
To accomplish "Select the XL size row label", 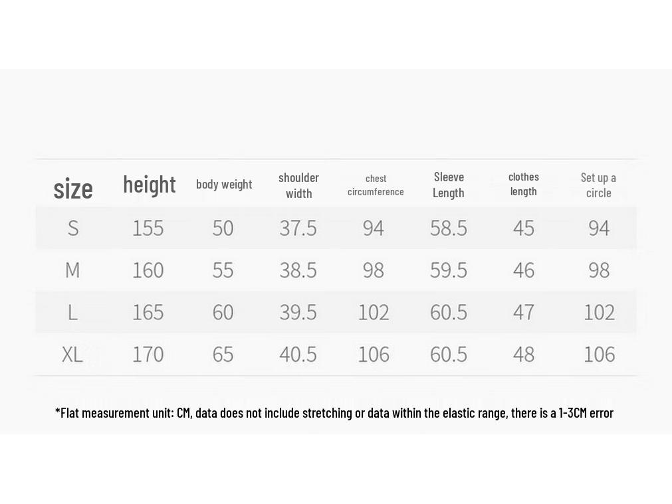I will (x=72, y=355).
